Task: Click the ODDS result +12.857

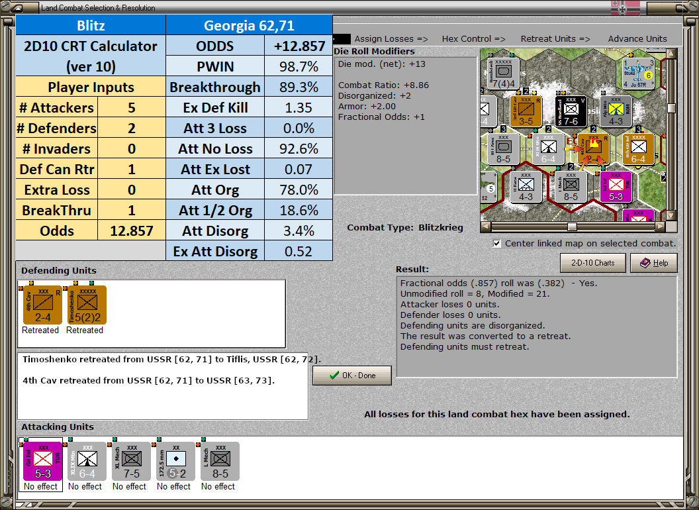Action: [299, 46]
